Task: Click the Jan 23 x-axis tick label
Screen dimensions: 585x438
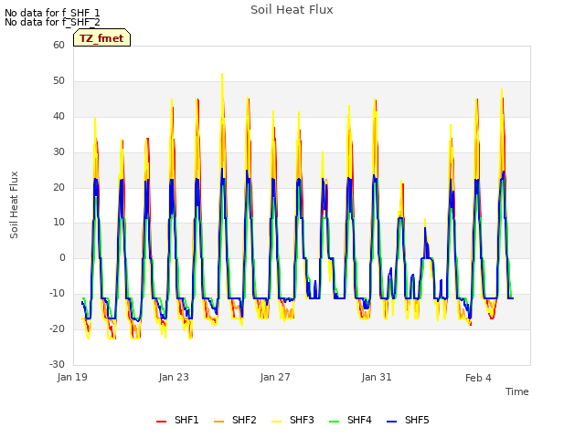Action: tap(174, 377)
